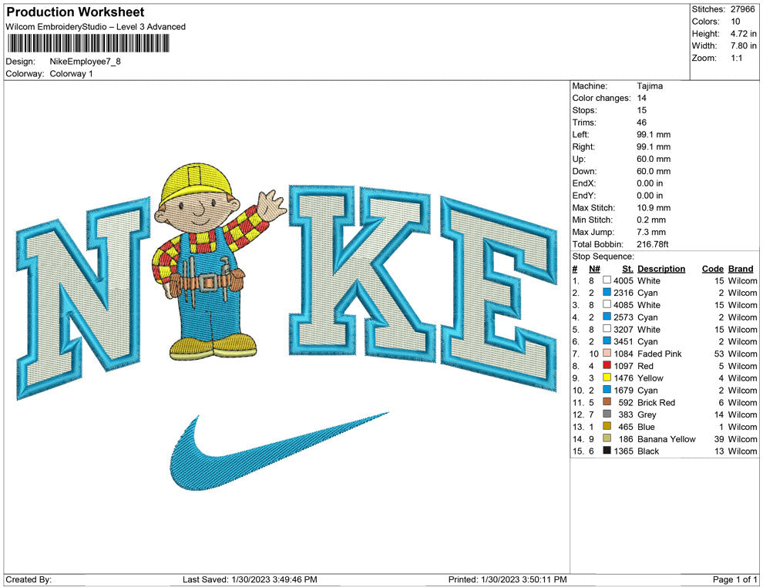Click the Up value 60.0 mm

click(654, 159)
